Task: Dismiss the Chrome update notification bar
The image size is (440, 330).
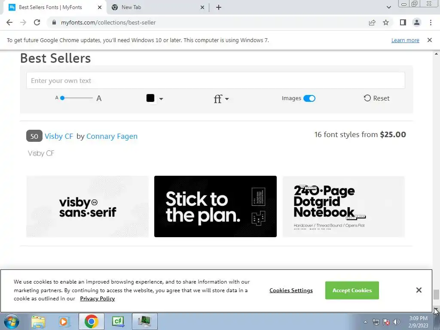Action: [x=430, y=40]
